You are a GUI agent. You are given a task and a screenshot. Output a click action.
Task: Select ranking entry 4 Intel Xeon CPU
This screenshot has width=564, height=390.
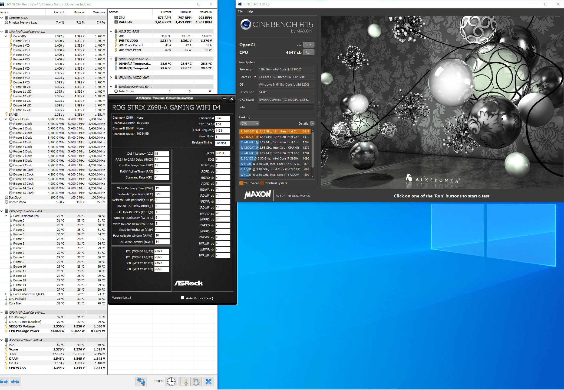point(275,148)
